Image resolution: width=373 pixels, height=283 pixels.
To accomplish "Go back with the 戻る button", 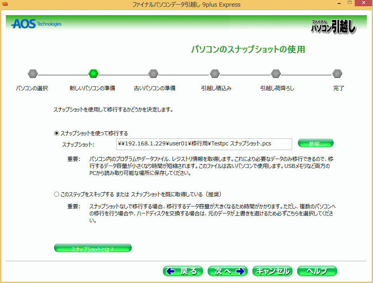I will (x=183, y=271).
